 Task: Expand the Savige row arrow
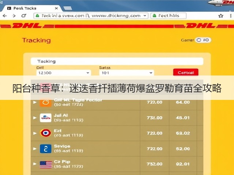pyautogui.click(x=35, y=148)
